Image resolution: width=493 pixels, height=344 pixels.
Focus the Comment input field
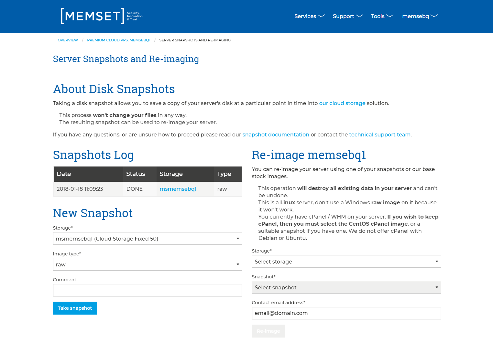pyautogui.click(x=148, y=290)
